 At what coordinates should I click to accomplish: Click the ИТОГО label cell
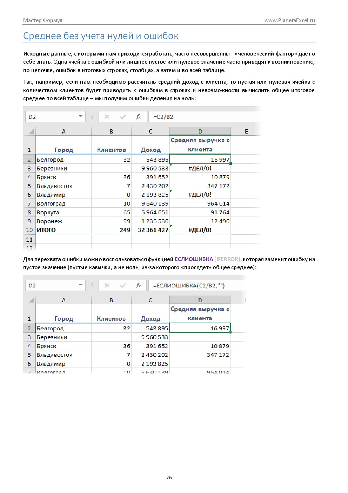click(x=63, y=230)
